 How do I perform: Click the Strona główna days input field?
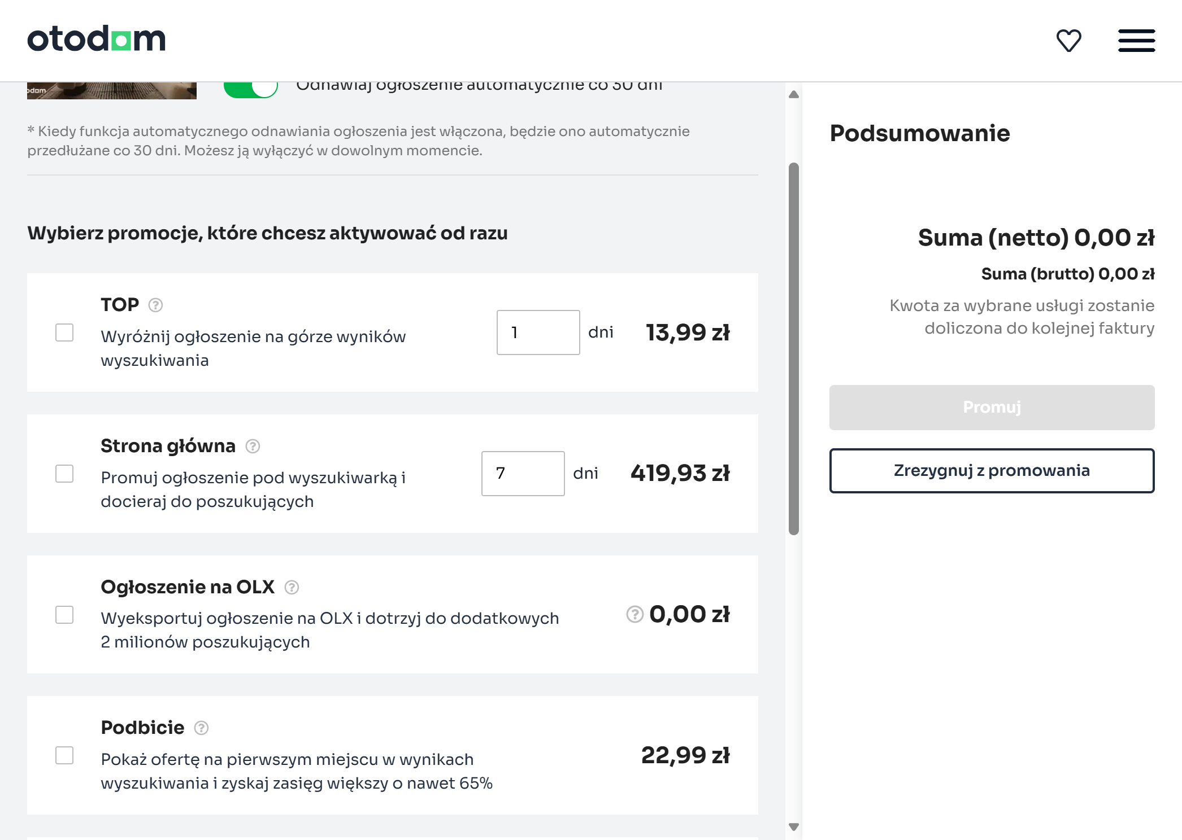click(x=523, y=474)
